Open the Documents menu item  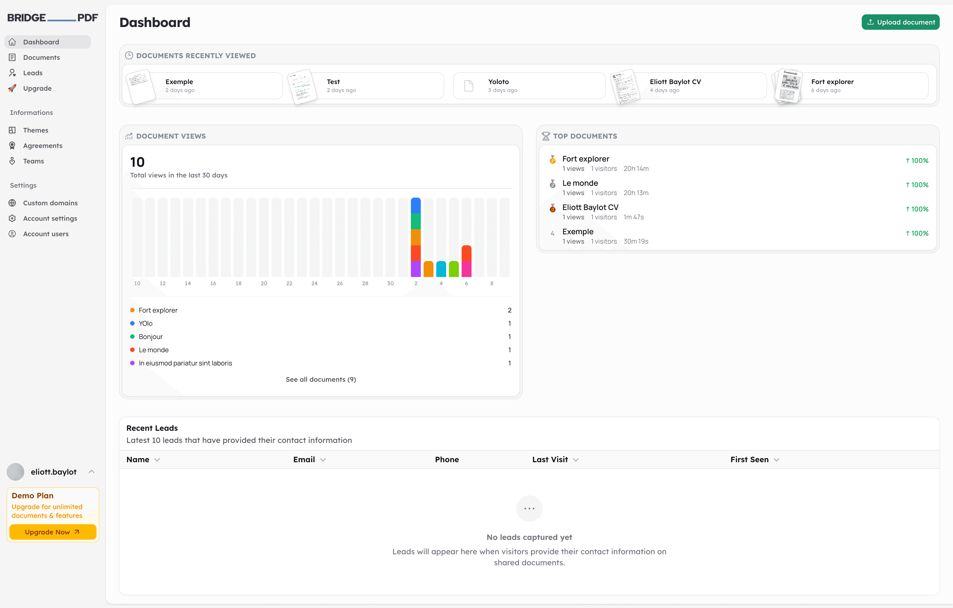coord(41,57)
